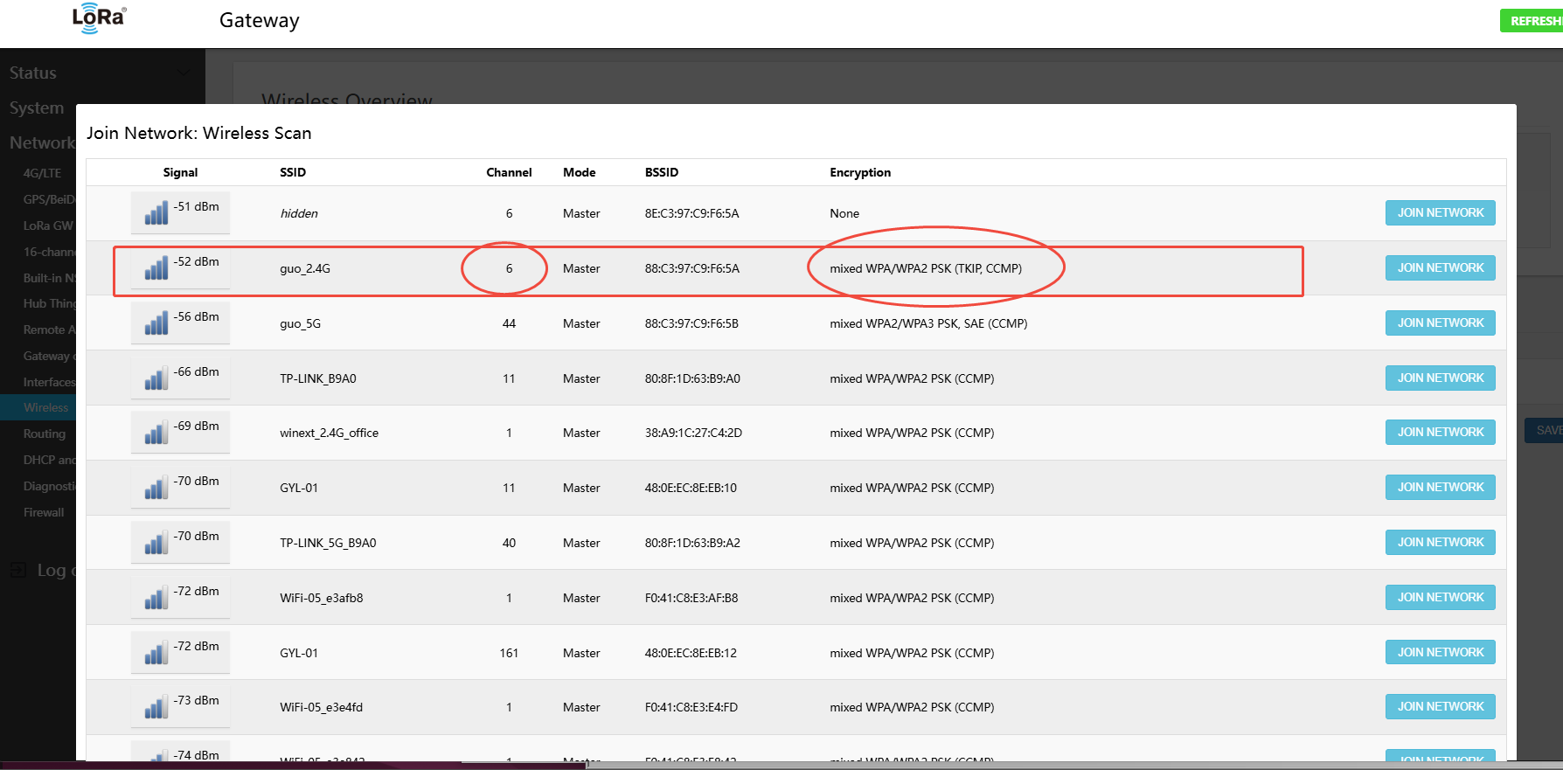Image resolution: width=1563 pixels, height=770 pixels.
Task: Join the winext_2.4G_office network
Action: tap(1440, 433)
